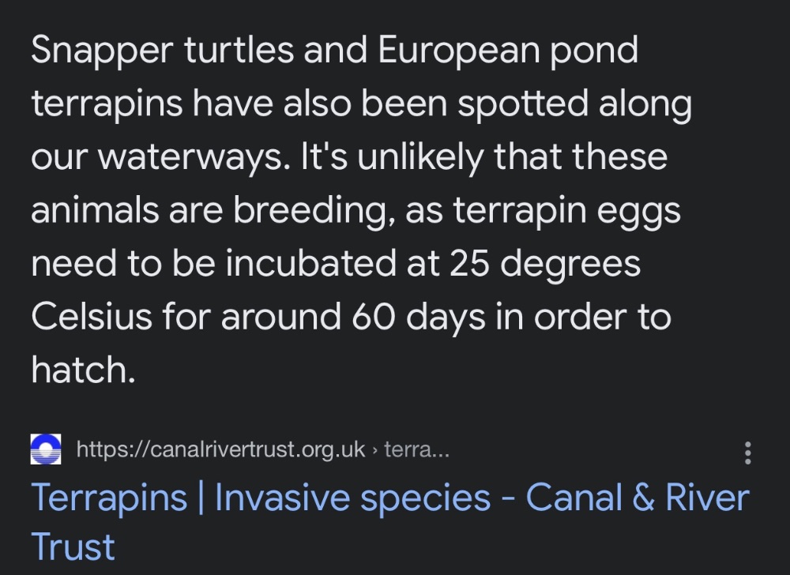Click the breadcrumb chevron after the URL
Viewport: 790px width, 575px height.
[x=374, y=449]
